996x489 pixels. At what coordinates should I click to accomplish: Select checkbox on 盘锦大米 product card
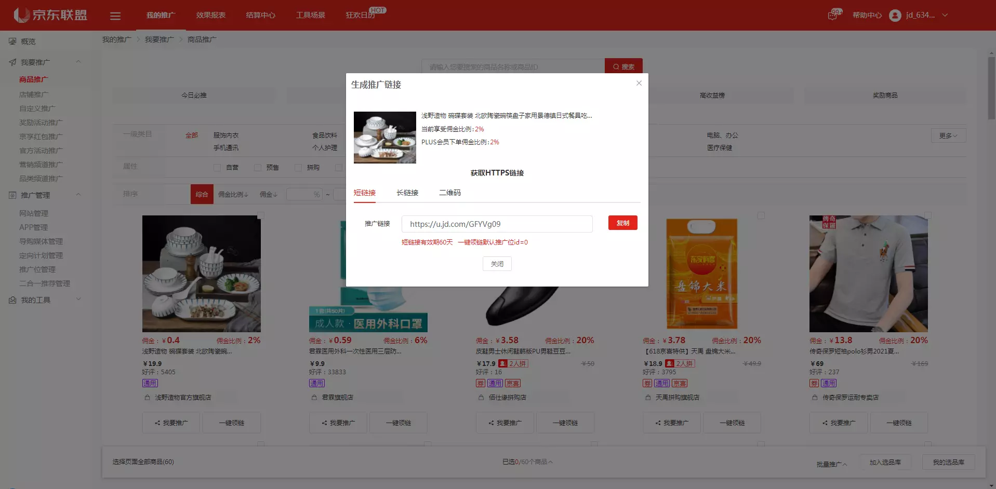[x=761, y=215]
